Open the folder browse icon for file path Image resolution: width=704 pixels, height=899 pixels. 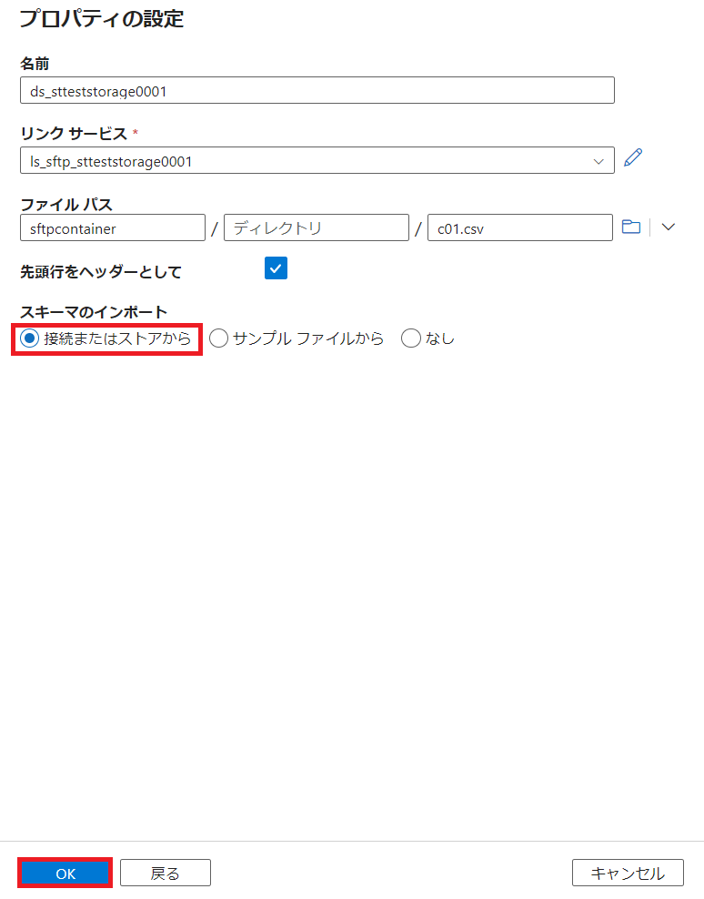point(631,227)
